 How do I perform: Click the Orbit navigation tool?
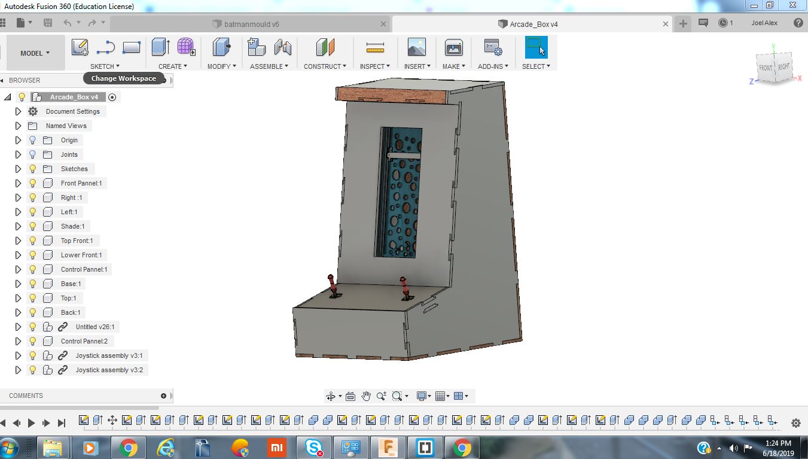pyautogui.click(x=330, y=396)
